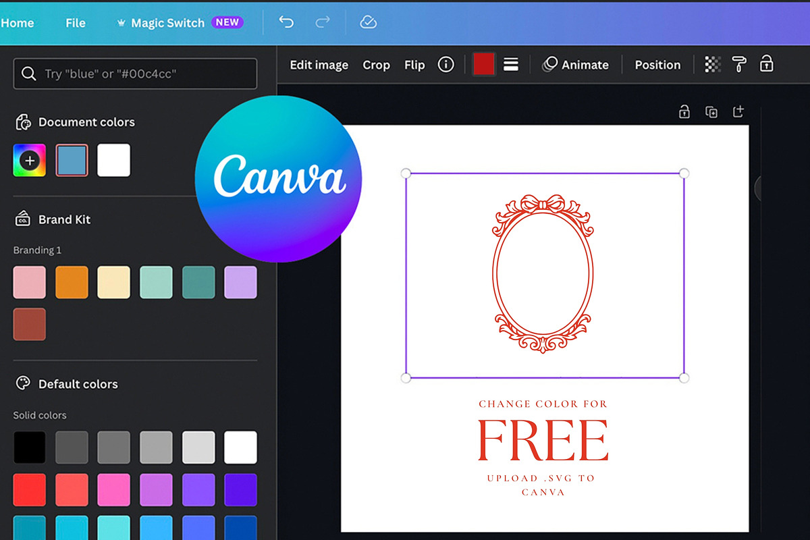Click the lock icon in the toolbar

click(x=766, y=65)
